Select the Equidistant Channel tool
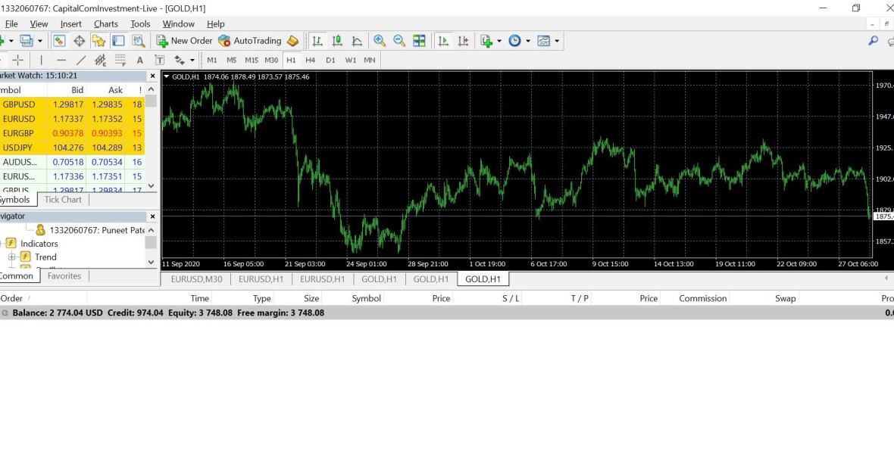Screen dimensions: 894x454 (x=100, y=60)
